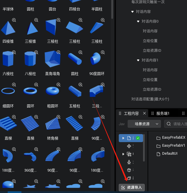
Task: Pick the 八棱柱 octagonal prism
Action: click(x=30, y=59)
